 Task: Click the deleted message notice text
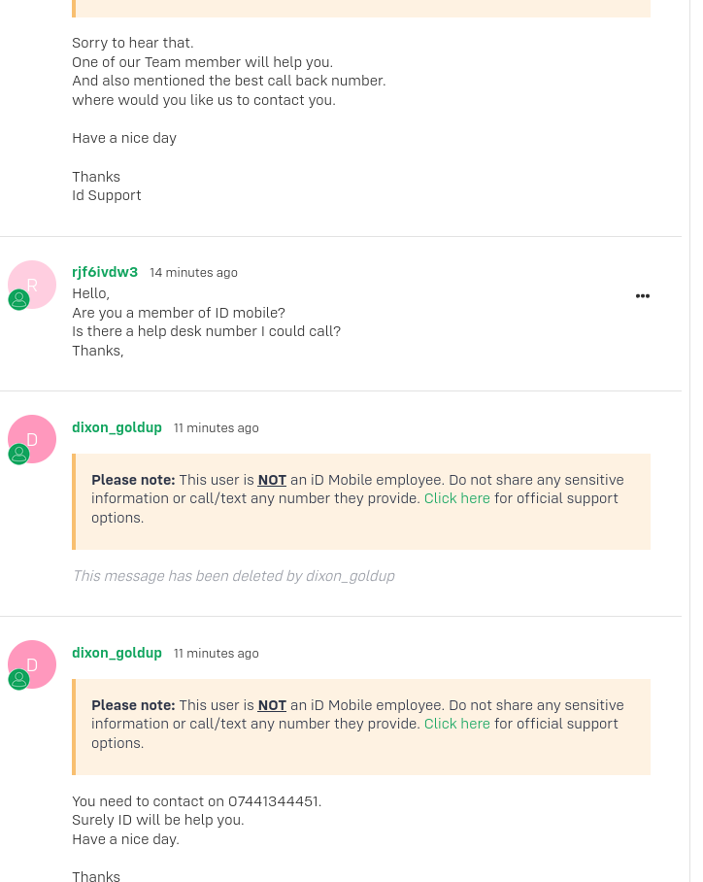233,576
